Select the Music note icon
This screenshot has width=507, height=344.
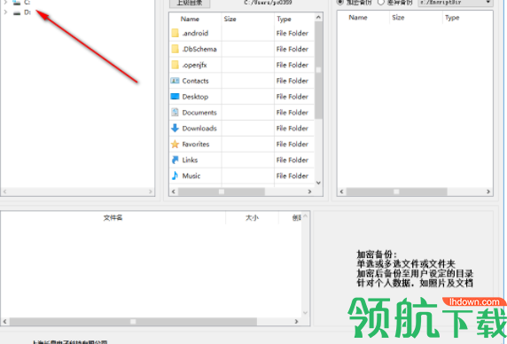[175, 176]
